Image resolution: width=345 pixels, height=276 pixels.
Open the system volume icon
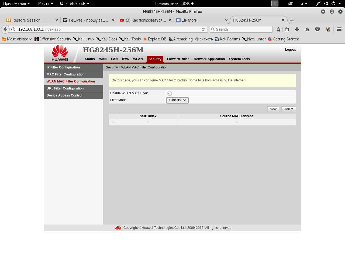(326, 4)
